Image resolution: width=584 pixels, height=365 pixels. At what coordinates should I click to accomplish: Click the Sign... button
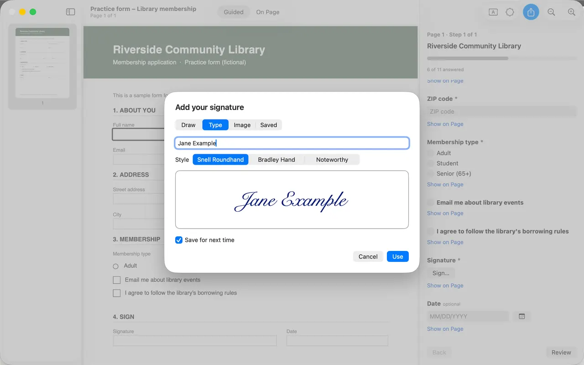pos(441,273)
